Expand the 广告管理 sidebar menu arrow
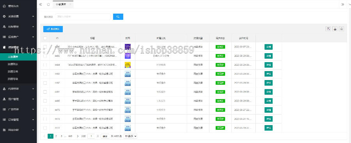 point(33,109)
